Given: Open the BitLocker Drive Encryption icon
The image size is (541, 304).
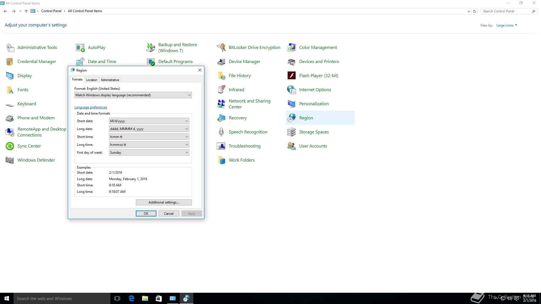Looking at the screenshot, I should 221,48.
